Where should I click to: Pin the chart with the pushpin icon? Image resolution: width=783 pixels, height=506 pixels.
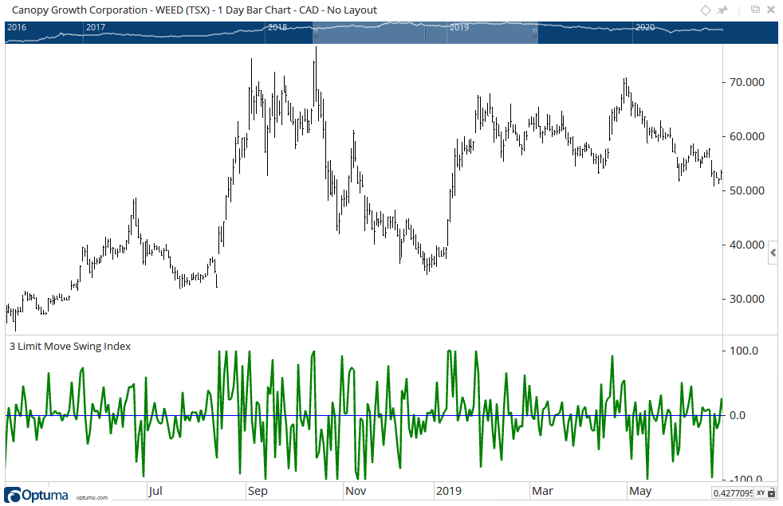tap(722, 10)
